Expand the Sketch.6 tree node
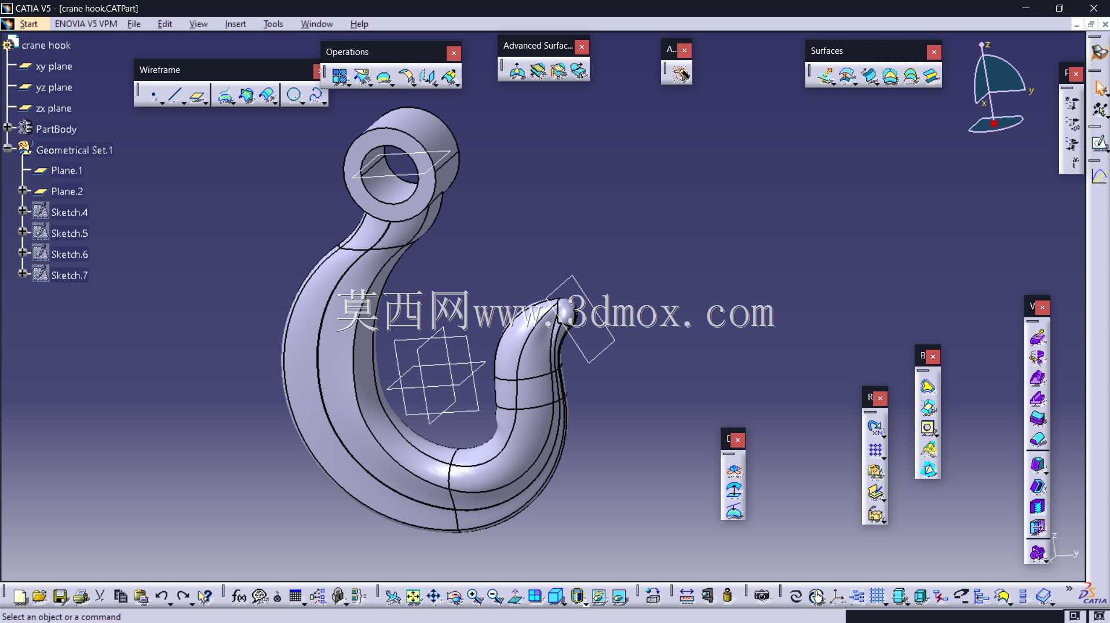The height and width of the screenshot is (623, 1110). pyautogui.click(x=23, y=252)
